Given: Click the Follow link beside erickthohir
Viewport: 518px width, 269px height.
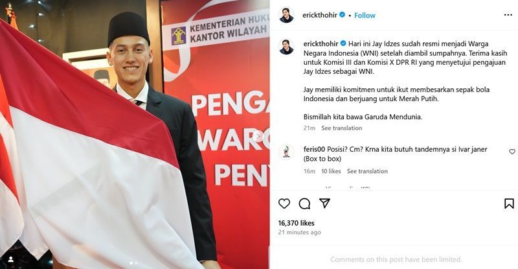Looking at the screenshot, I should click(x=365, y=15).
